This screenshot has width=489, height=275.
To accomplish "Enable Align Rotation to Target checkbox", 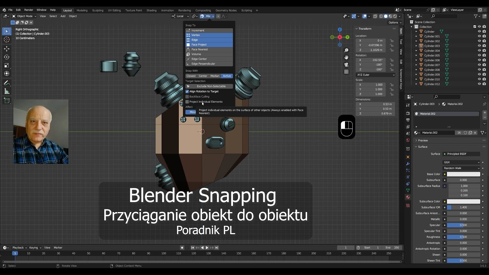I will pyautogui.click(x=187, y=91).
